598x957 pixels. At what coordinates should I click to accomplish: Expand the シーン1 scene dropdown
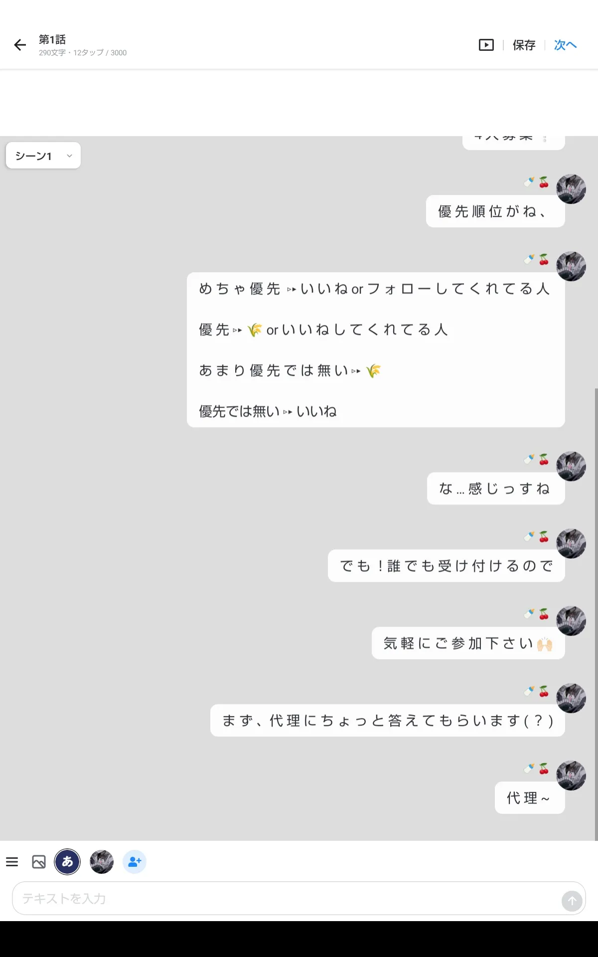point(43,156)
